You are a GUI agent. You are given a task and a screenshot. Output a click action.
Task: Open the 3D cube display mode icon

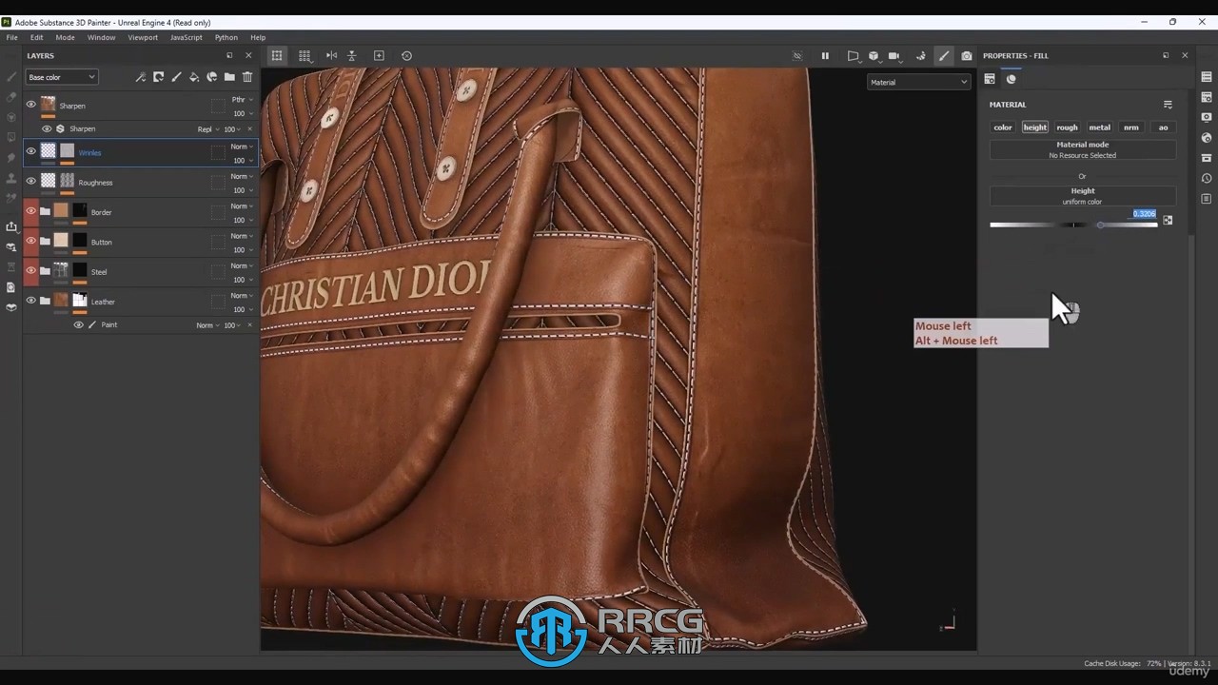pyautogui.click(x=874, y=56)
